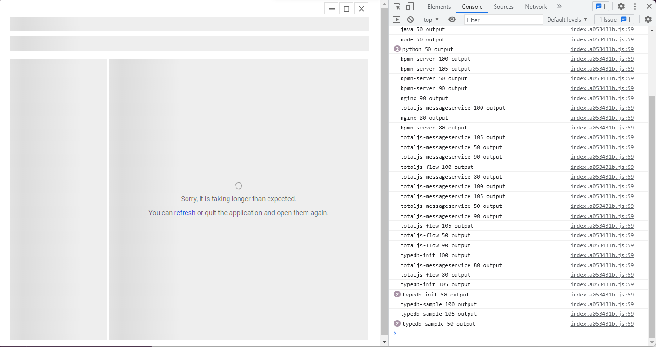Image resolution: width=656 pixels, height=347 pixels.
Task: Open the JavaScript context dropdown labeled top
Action: [x=429, y=19]
